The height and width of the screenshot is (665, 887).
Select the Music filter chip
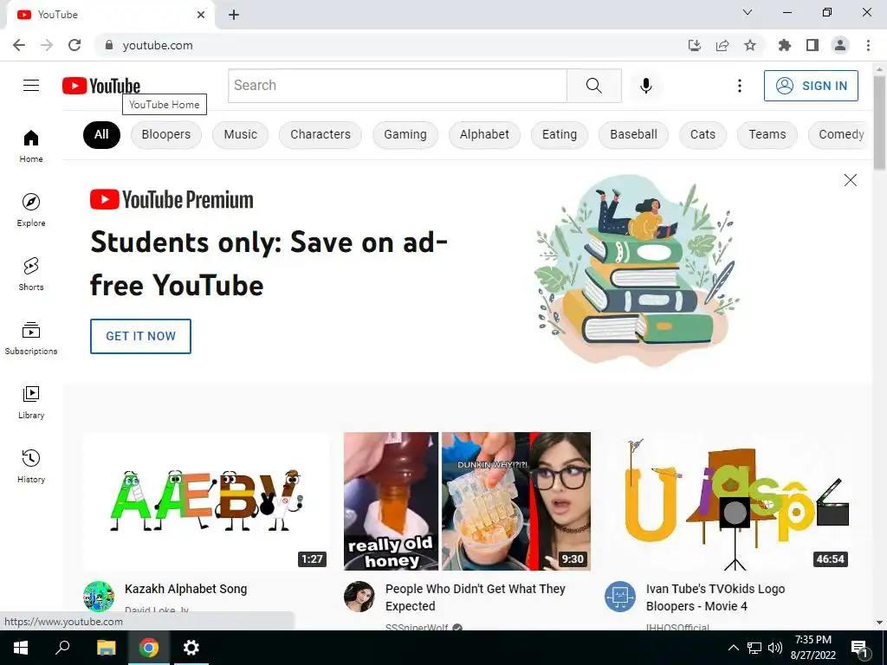241,134
